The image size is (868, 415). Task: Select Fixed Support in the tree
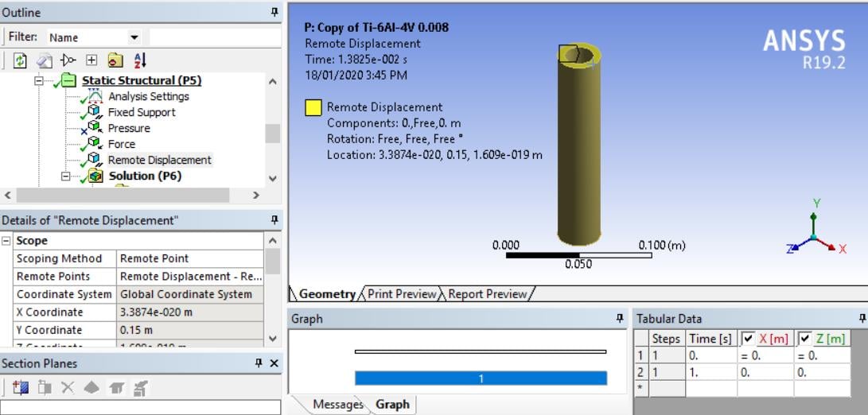[x=142, y=112]
